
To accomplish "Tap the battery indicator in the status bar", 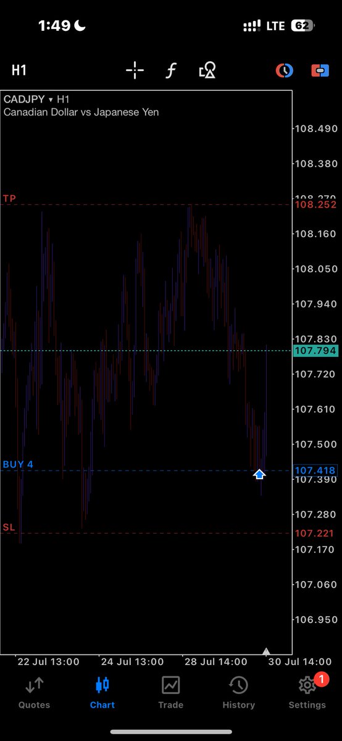I will point(302,26).
